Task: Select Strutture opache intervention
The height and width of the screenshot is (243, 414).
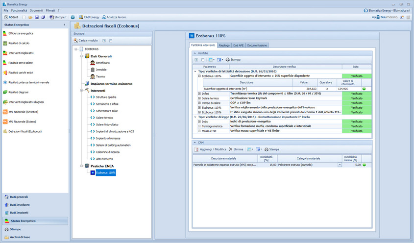Action: 106,97
